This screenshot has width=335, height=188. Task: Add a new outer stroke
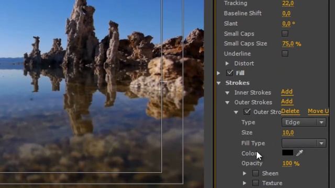pos(287,101)
